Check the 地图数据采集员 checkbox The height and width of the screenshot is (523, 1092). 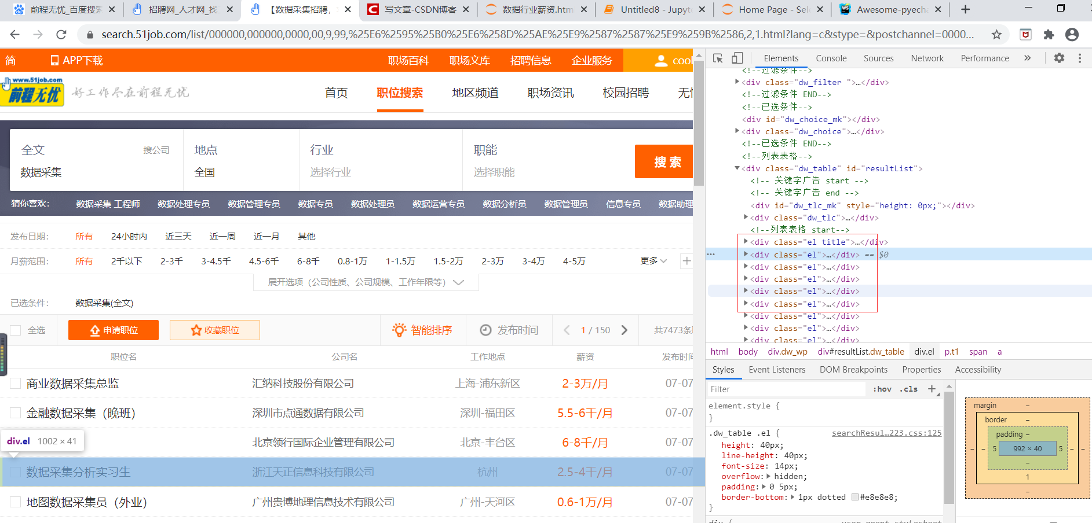coord(16,502)
